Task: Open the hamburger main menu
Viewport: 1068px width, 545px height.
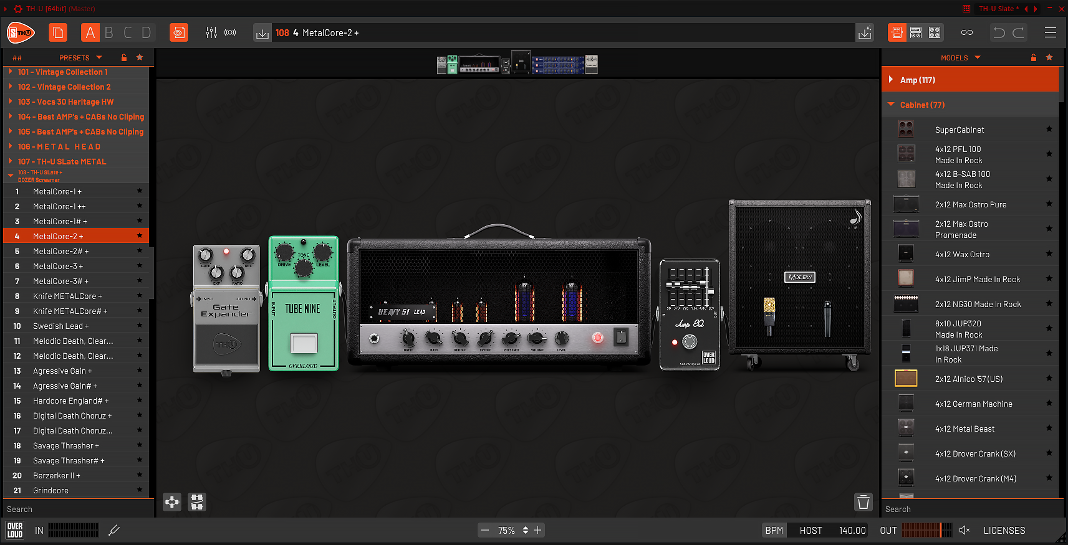Action: coord(1051,32)
